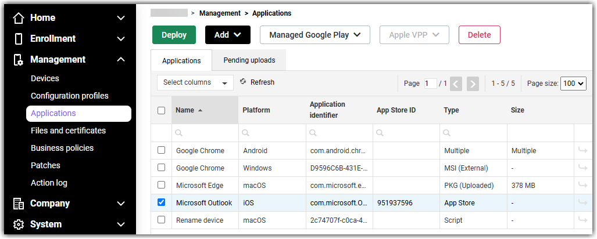Click the green Deploy button

[174, 35]
